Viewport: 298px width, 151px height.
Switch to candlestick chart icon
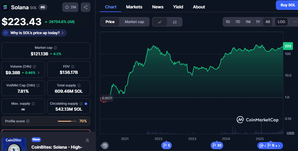coord(175,22)
